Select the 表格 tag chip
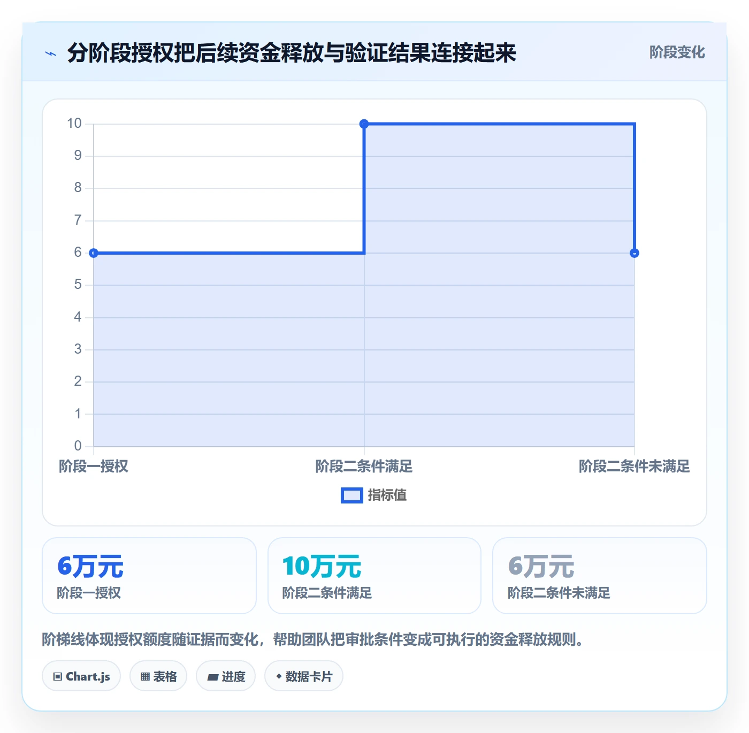 click(158, 676)
